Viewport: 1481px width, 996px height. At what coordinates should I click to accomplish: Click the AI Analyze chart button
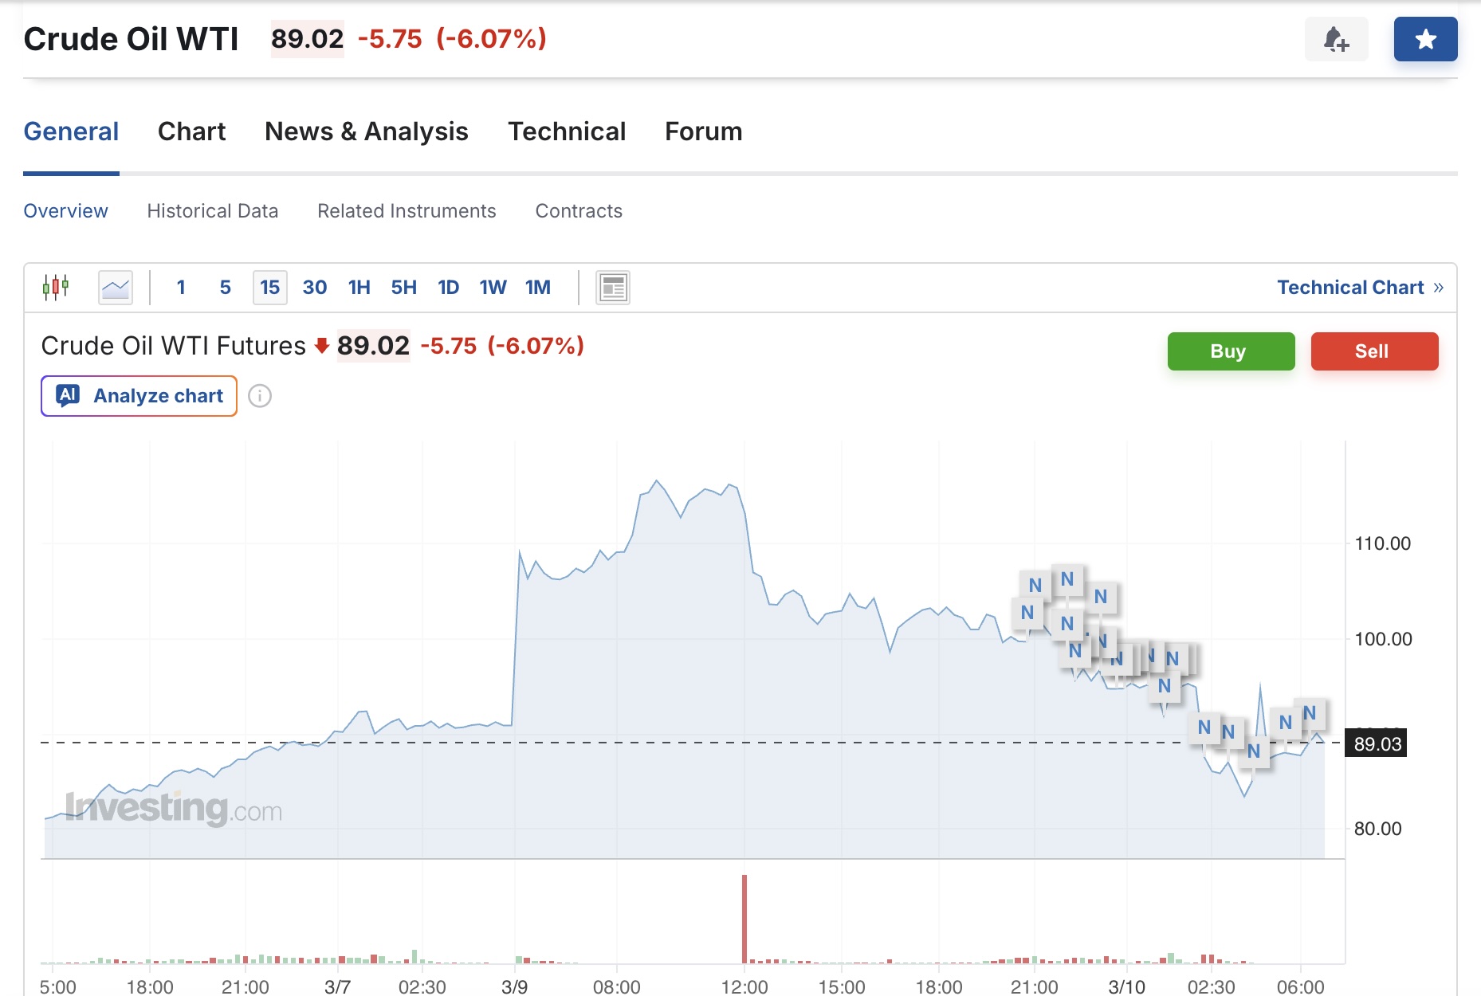click(x=139, y=396)
